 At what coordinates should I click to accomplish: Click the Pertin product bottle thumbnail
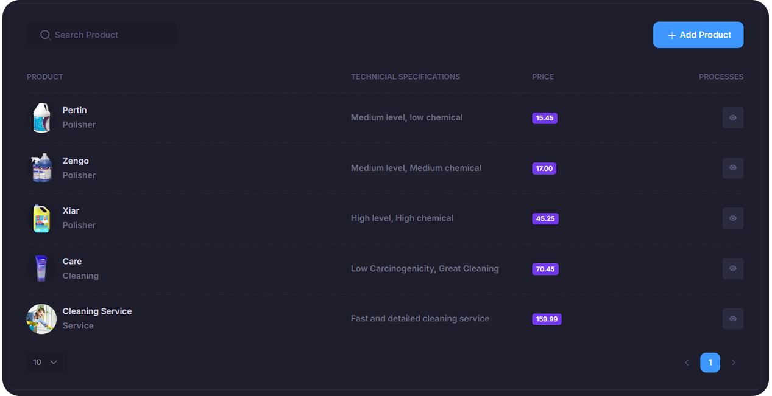tap(41, 117)
